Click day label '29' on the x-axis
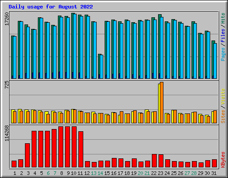 (200, 173)
